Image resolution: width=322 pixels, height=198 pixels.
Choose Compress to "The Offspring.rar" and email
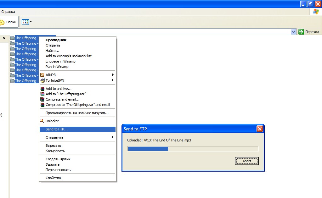tap(78, 105)
